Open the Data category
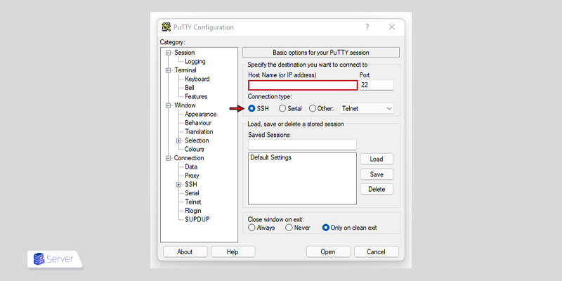Image resolution: width=562 pixels, height=281 pixels. click(x=191, y=166)
